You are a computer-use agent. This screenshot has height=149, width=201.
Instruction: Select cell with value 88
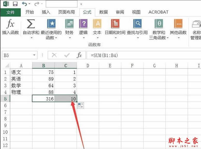[44, 92]
